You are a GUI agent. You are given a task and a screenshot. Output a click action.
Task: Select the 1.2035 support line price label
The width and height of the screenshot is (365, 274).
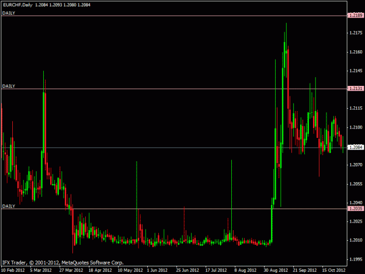tap(356, 209)
